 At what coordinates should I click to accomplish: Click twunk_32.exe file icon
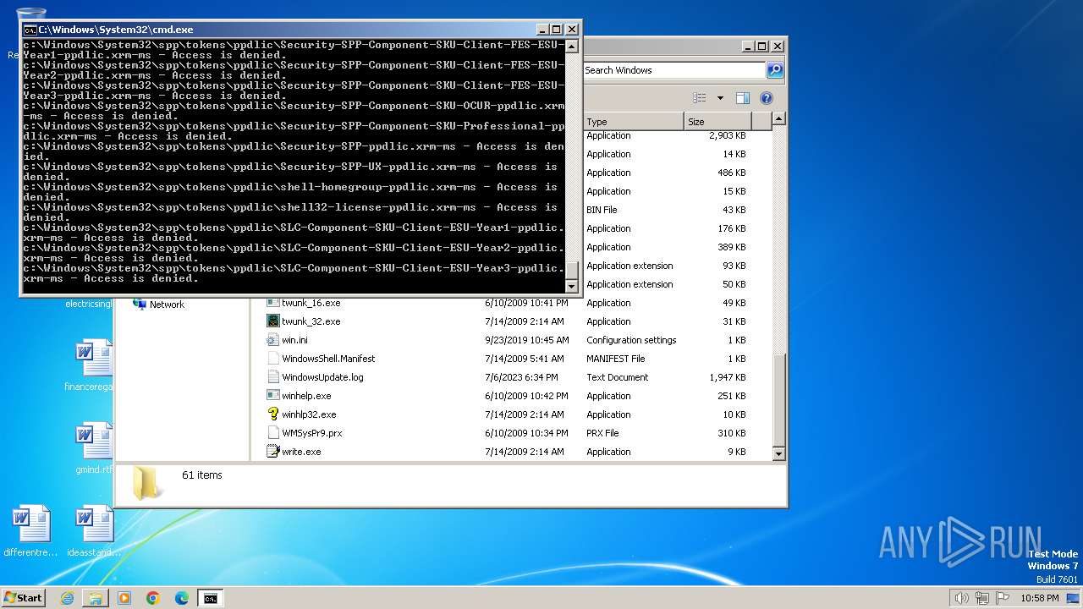pos(272,321)
